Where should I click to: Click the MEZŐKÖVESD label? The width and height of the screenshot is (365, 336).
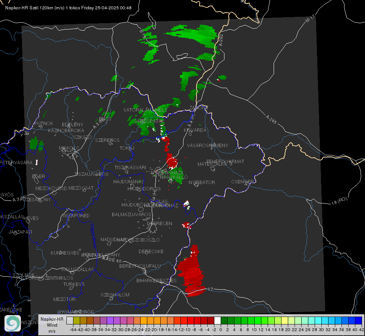pyautogui.click(x=51, y=188)
